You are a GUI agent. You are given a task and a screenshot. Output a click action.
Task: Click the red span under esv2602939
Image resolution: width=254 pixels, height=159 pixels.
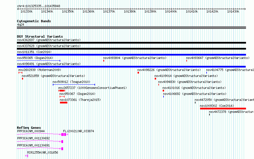pyautogui.click(x=20, y=73)
